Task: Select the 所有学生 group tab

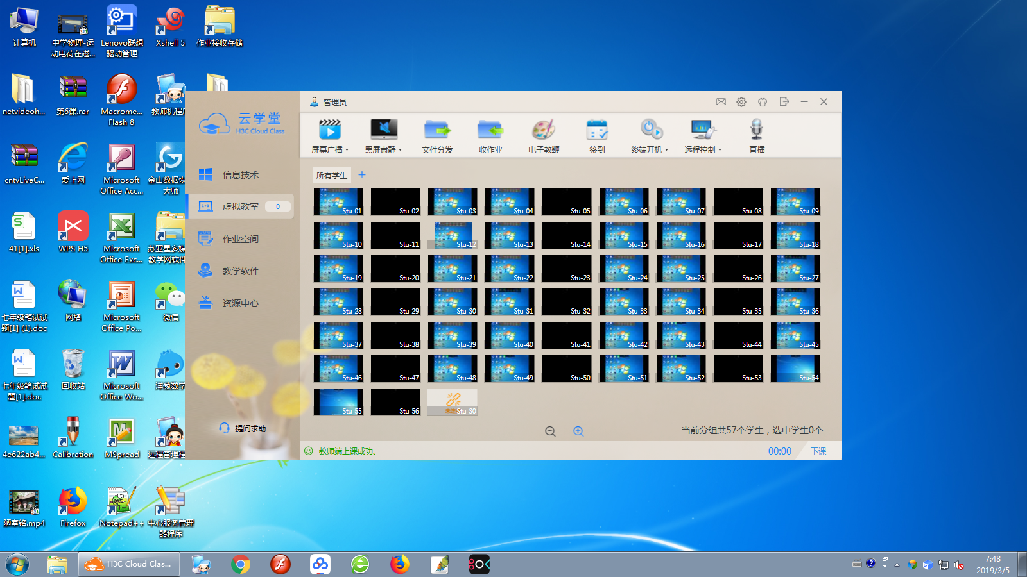Action: 331,175
